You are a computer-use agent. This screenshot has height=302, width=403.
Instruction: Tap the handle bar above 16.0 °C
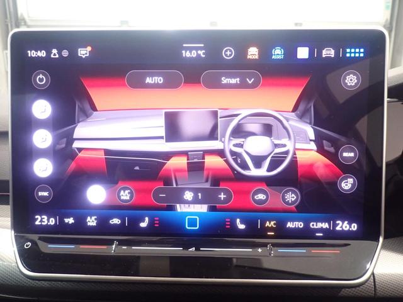(193, 45)
